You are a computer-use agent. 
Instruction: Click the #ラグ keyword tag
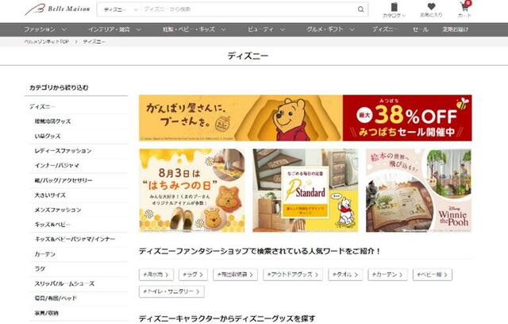pos(193,275)
